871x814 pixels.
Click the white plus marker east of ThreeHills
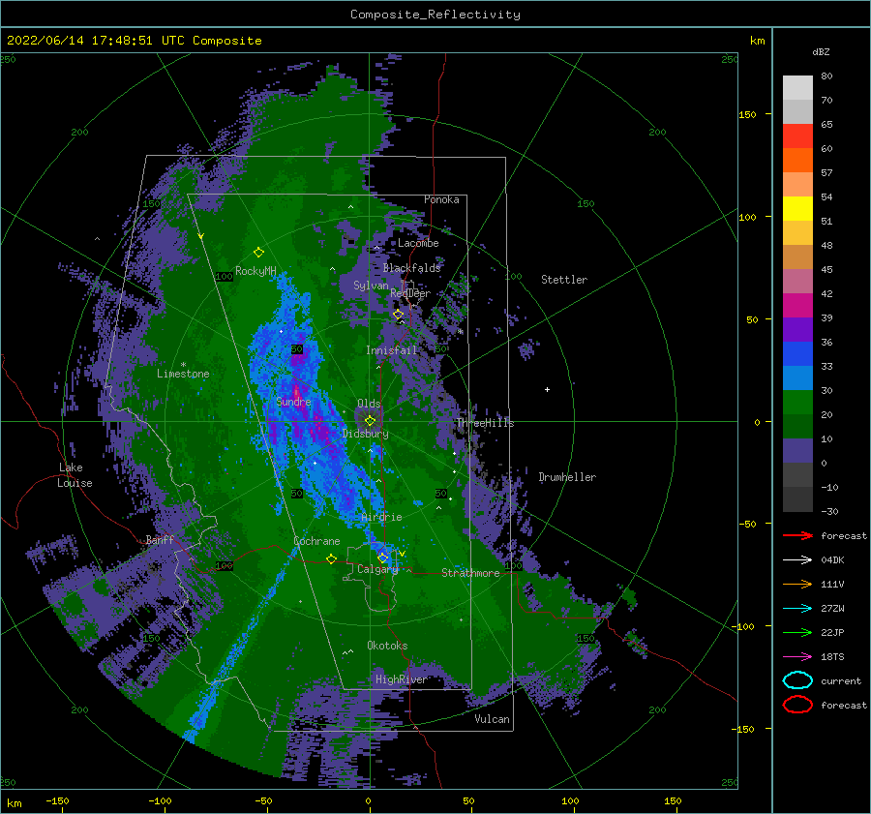coord(547,389)
